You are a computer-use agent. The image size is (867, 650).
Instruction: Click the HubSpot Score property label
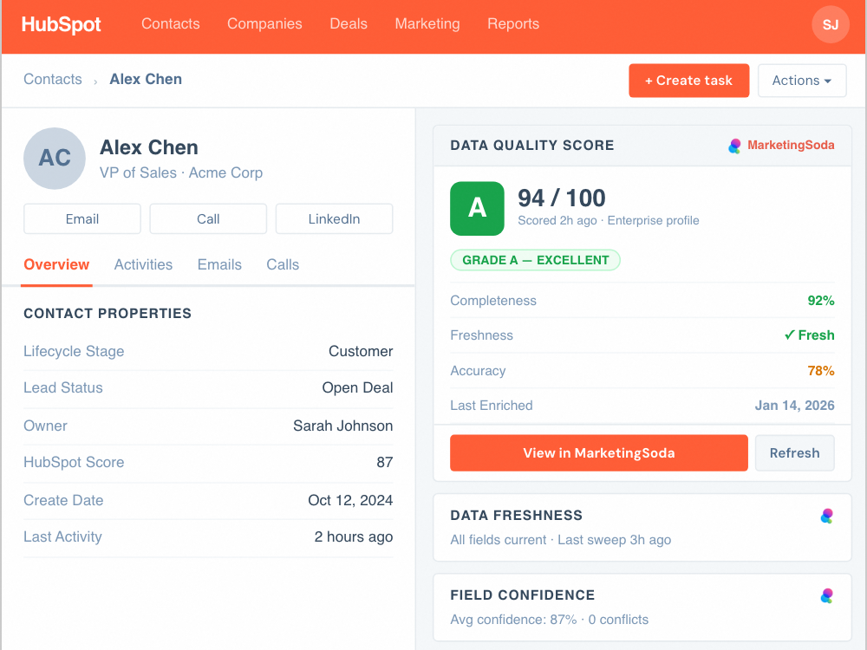pos(74,462)
